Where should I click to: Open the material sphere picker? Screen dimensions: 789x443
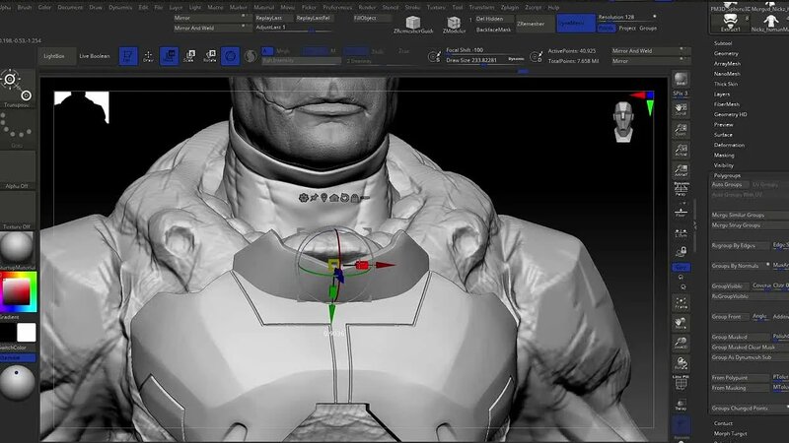(x=17, y=250)
